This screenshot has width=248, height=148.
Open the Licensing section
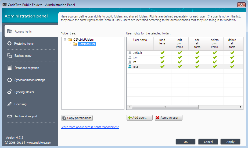[x=31, y=104]
